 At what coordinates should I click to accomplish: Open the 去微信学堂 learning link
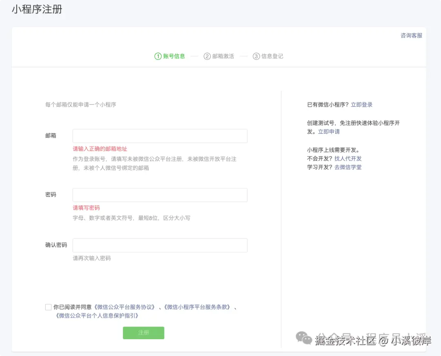coord(348,167)
